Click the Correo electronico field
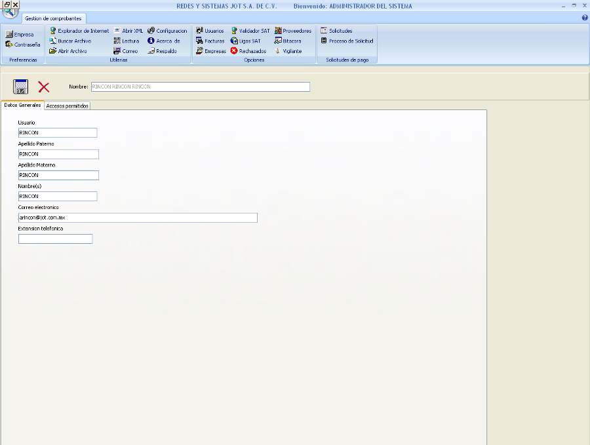The width and height of the screenshot is (590, 445). [138, 218]
